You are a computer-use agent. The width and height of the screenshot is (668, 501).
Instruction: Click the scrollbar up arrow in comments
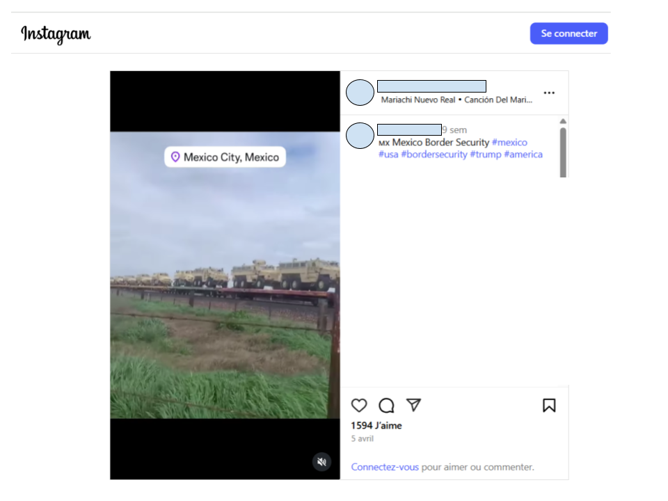(563, 121)
